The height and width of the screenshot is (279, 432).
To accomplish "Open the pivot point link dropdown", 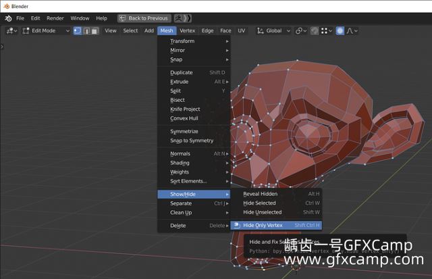I will coord(301,31).
